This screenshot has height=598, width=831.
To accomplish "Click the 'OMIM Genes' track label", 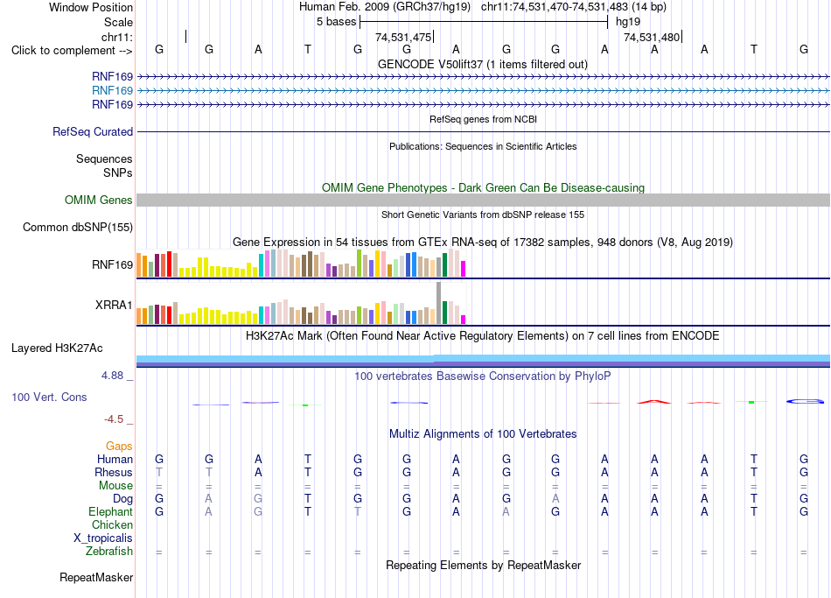I will (x=99, y=200).
